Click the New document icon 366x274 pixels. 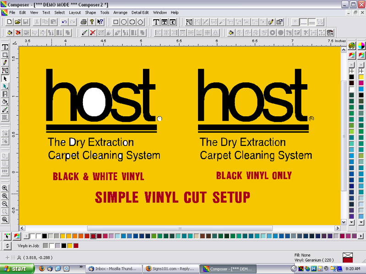tap(9, 22)
